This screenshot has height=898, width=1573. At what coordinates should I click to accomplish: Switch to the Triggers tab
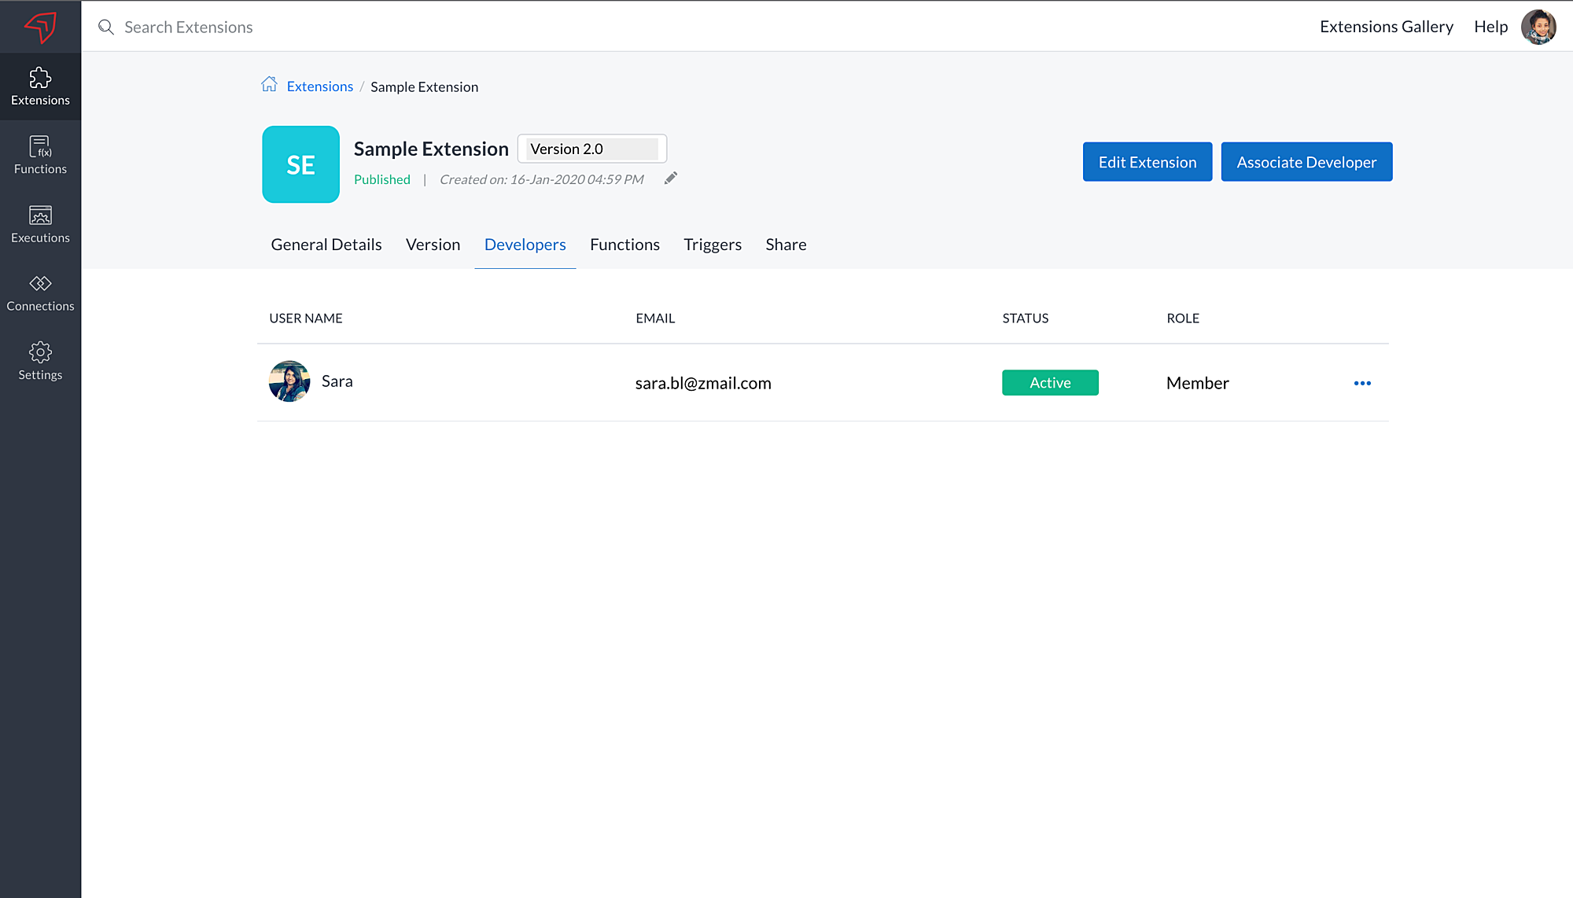(x=713, y=245)
